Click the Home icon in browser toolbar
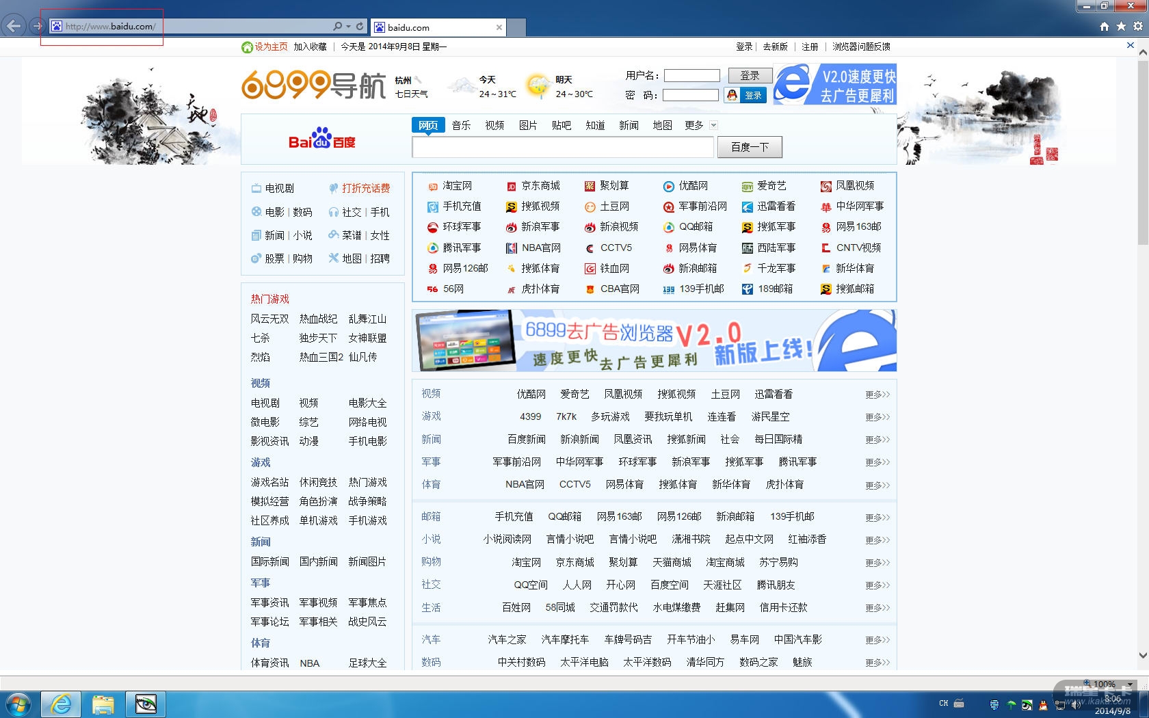Viewport: 1149px width, 718px height. coord(1104,27)
